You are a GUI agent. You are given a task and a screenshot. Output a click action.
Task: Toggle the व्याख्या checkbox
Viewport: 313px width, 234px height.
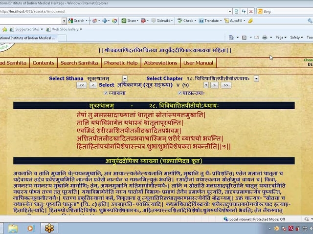(106, 93)
